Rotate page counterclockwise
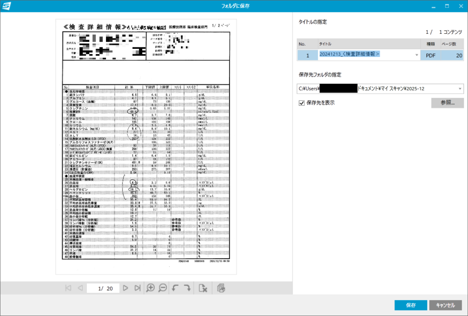This screenshot has width=468, height=316. (x=175, y=288)
